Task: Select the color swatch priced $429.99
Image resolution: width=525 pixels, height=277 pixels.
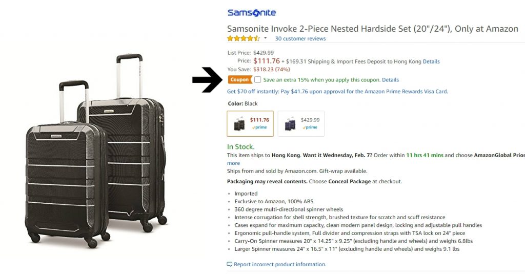Action: coord(301,124)
